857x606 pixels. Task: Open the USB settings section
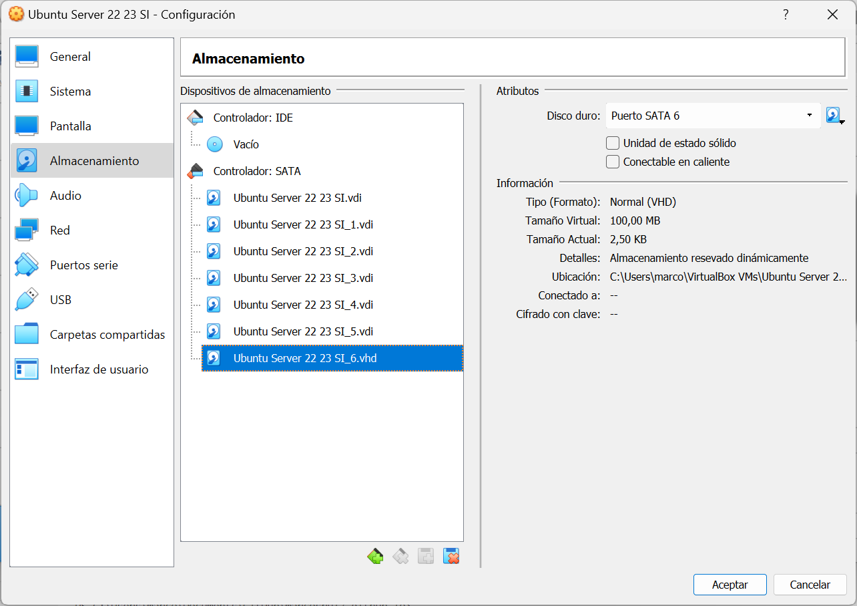(92, 300)
